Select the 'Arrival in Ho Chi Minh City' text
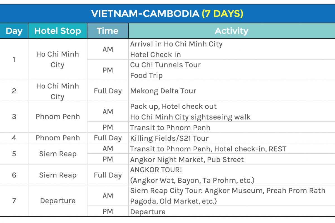Screen dimensions: 335x223 pyautogui.click(x=176, y=44)
